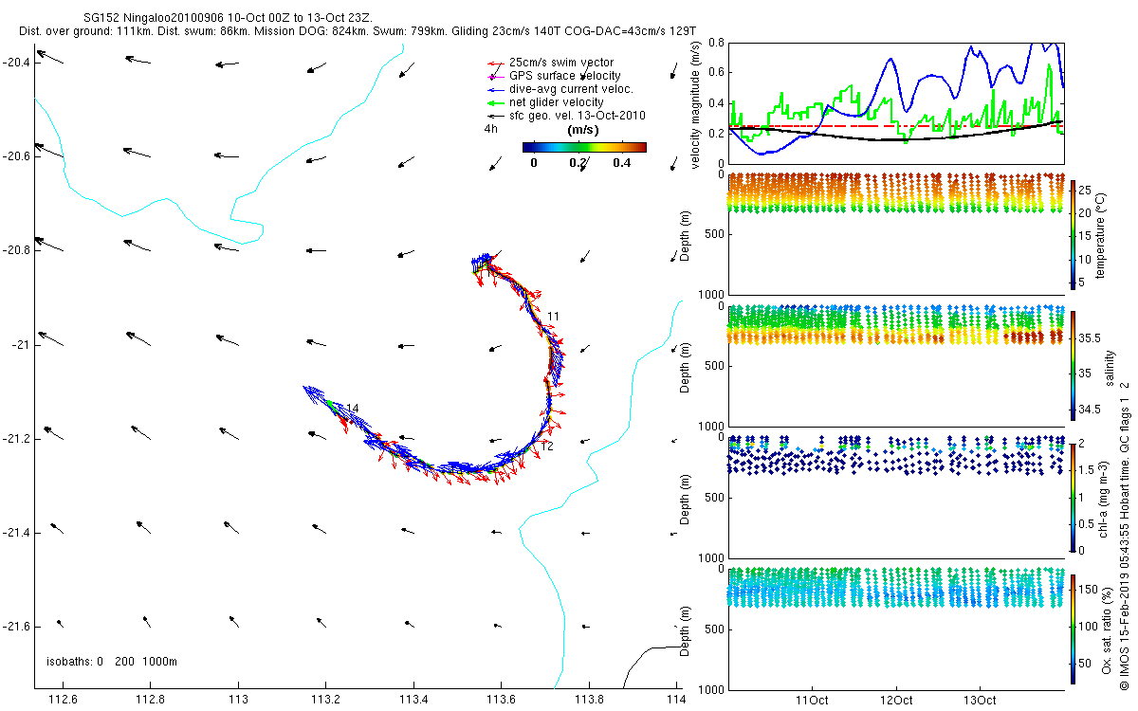Select the 'net glider velocity' legend text
1138x711 pixels.
click(x=557, y=102)
